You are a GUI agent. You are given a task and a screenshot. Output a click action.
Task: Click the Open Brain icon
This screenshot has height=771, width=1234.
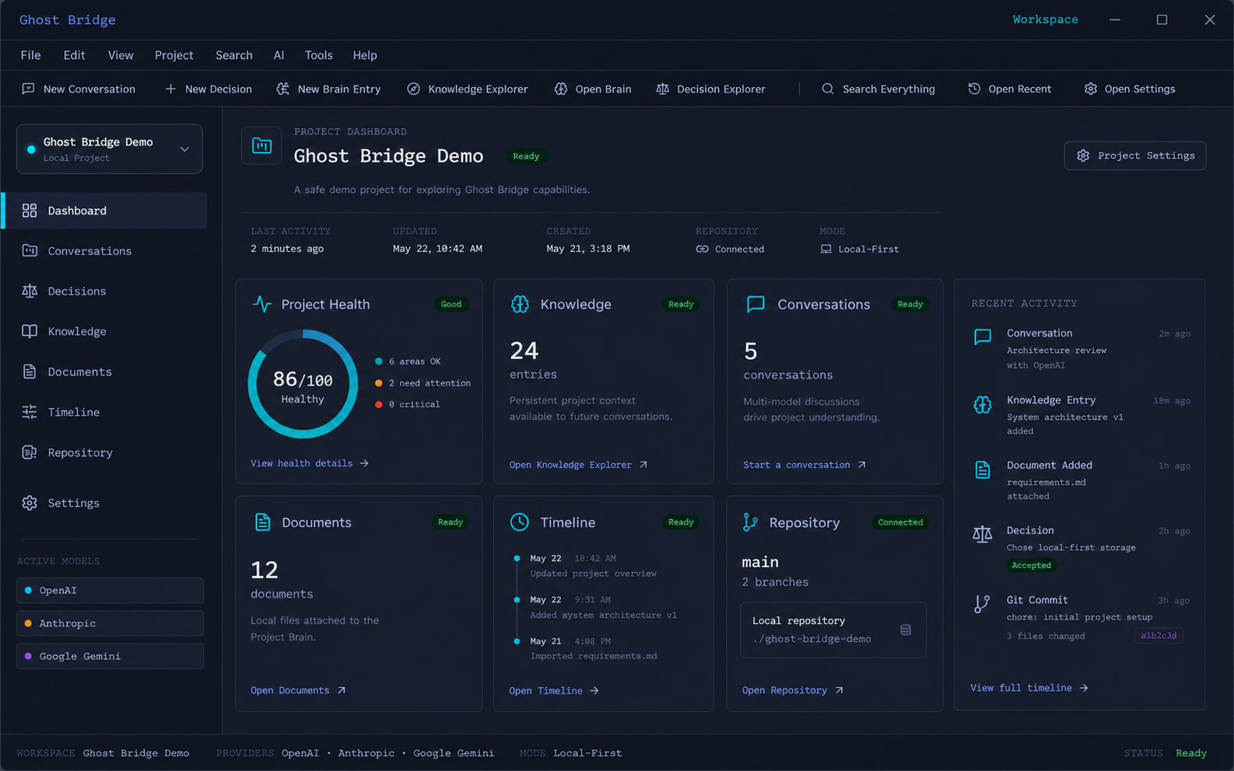tap(561, 89)
